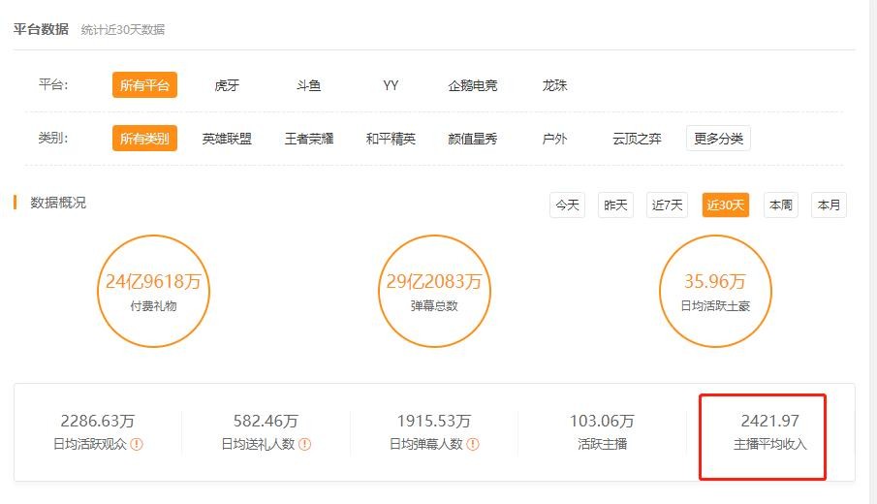Viewport: 877px width, 504px height.
Task: Click info icon beside 日均弹幕人数
Action: point(473,445)
